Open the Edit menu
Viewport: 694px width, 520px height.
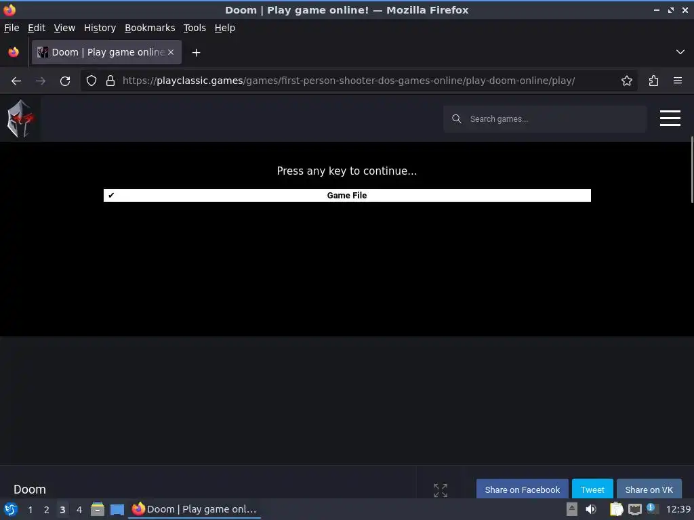pyautogui.click(x=37, y=28)
